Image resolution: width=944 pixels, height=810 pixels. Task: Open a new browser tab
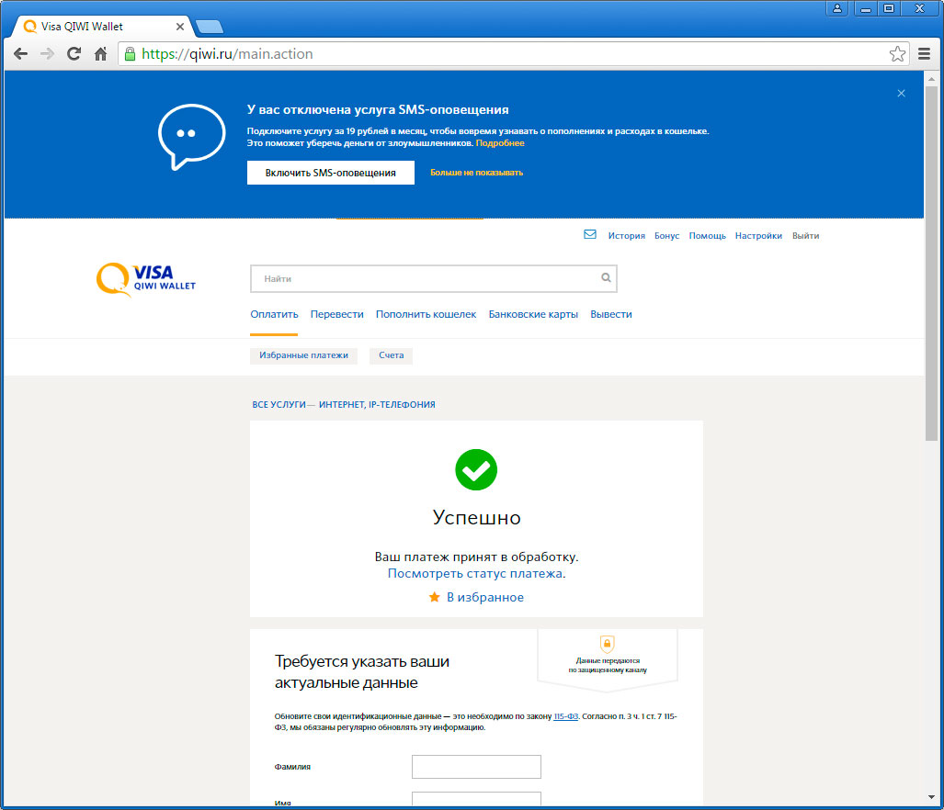point(210,27)
